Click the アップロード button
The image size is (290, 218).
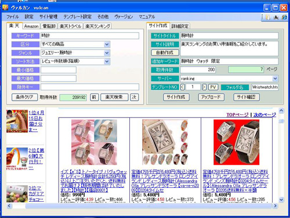pyautogui.click(x=211, y=97)
